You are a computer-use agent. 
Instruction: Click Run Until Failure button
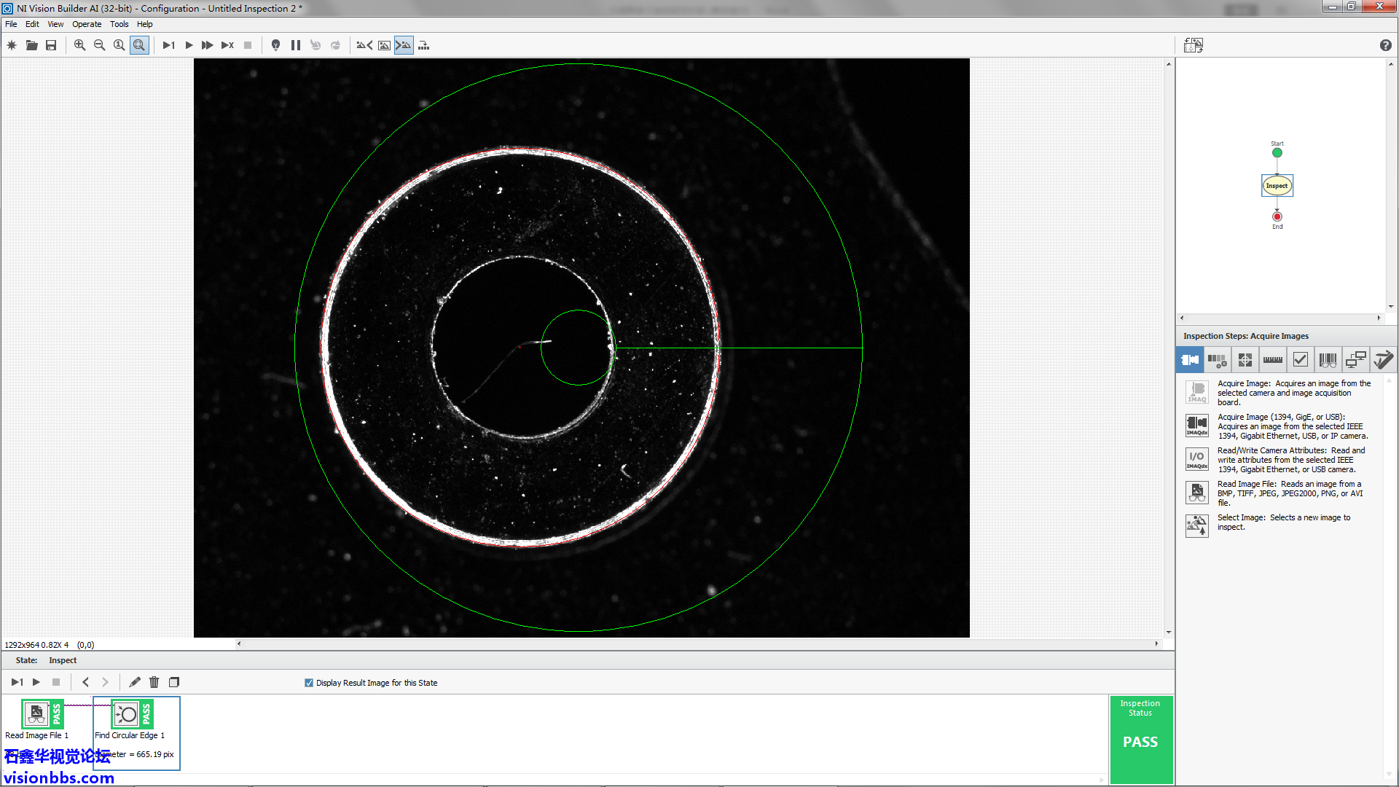tap(227, 45)
